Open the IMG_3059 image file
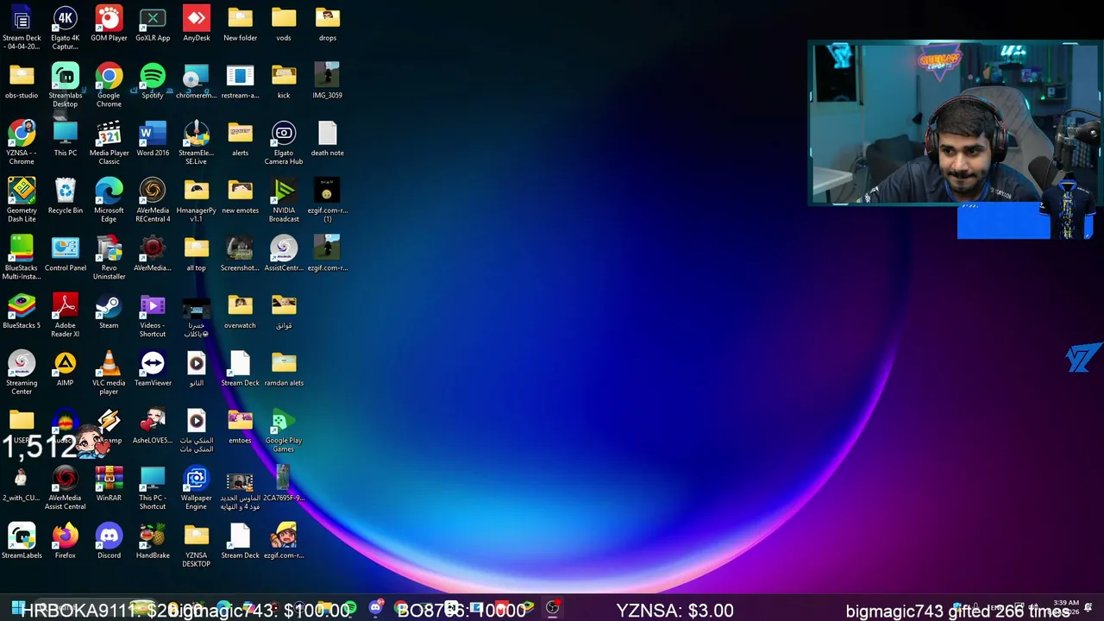 pos(328,81)
